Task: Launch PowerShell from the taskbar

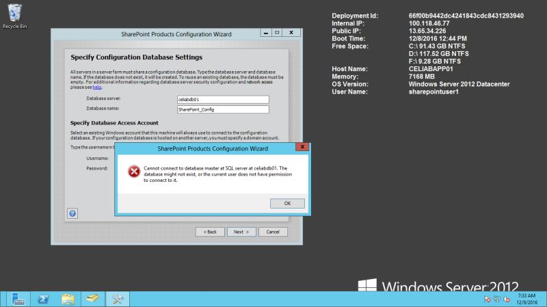Action: point(43,299)
